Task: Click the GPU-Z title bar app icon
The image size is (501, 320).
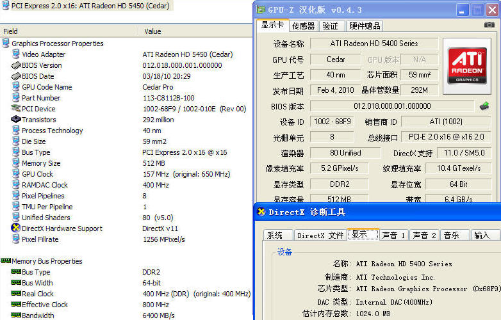Action: coord(261,10)
